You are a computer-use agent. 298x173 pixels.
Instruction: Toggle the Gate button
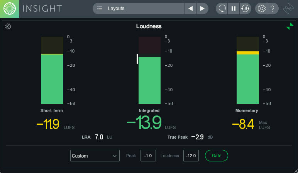[217, 156]
